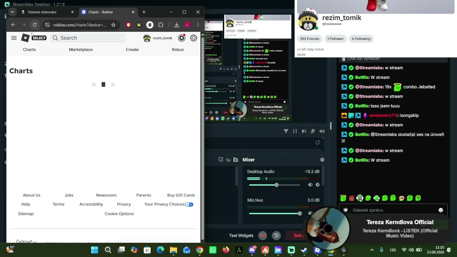The height and width of the screenshot is (257, 457).
Task: Open Robux notifications icon in Roblox header
Action: pos(182,38)
